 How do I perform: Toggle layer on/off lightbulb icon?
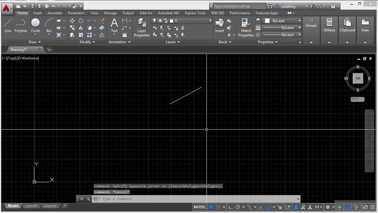[x=155, y=21]
